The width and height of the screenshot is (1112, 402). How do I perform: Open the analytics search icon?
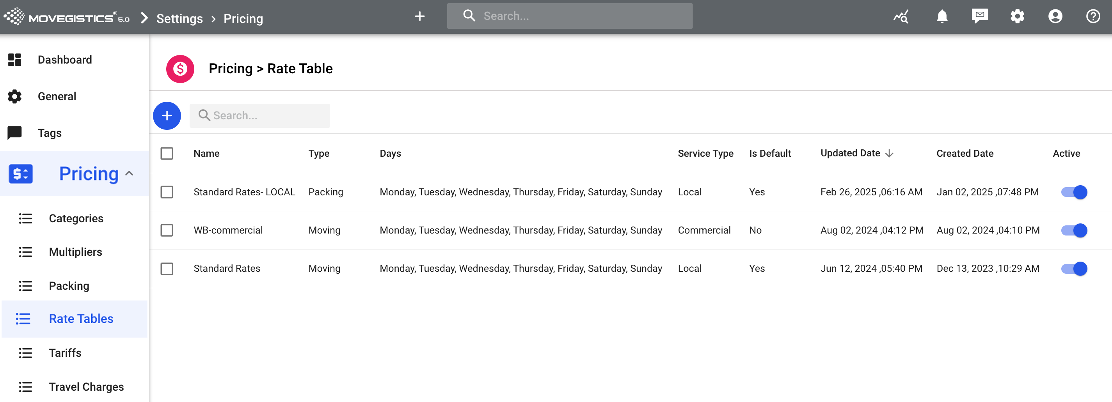(901, 16)
